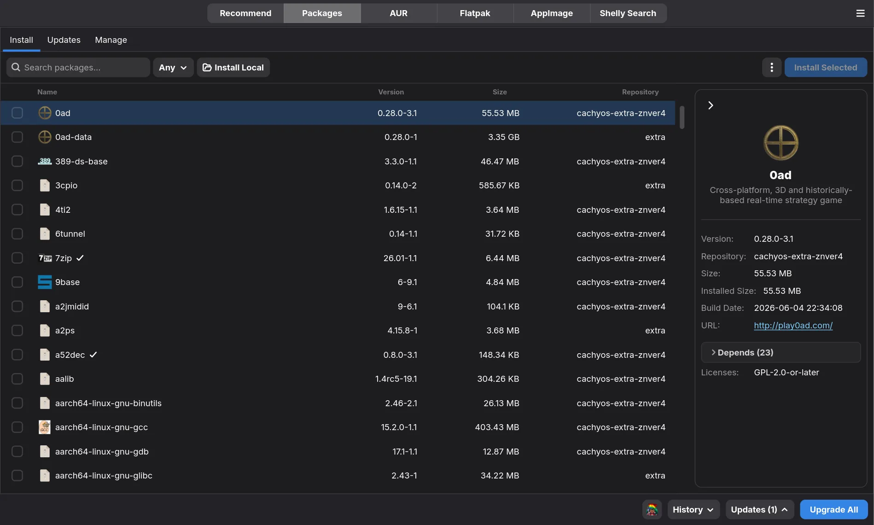Toggle the 7zip checkbox
Viewport: 874px width, 525px height.
click(17, 258)
